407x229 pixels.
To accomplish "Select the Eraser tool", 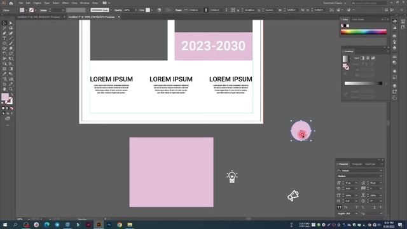I will coord(11,48).
